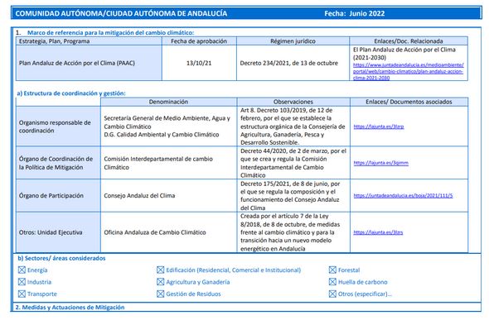Select the Fecha: Junio 2022 text
This screenshot has height=320, width=489.
pyautogui.click(x=354, y=13)
